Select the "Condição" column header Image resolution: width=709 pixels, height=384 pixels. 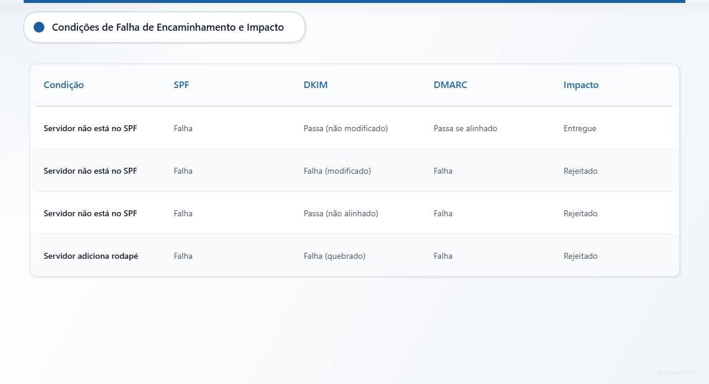(64, 85)
